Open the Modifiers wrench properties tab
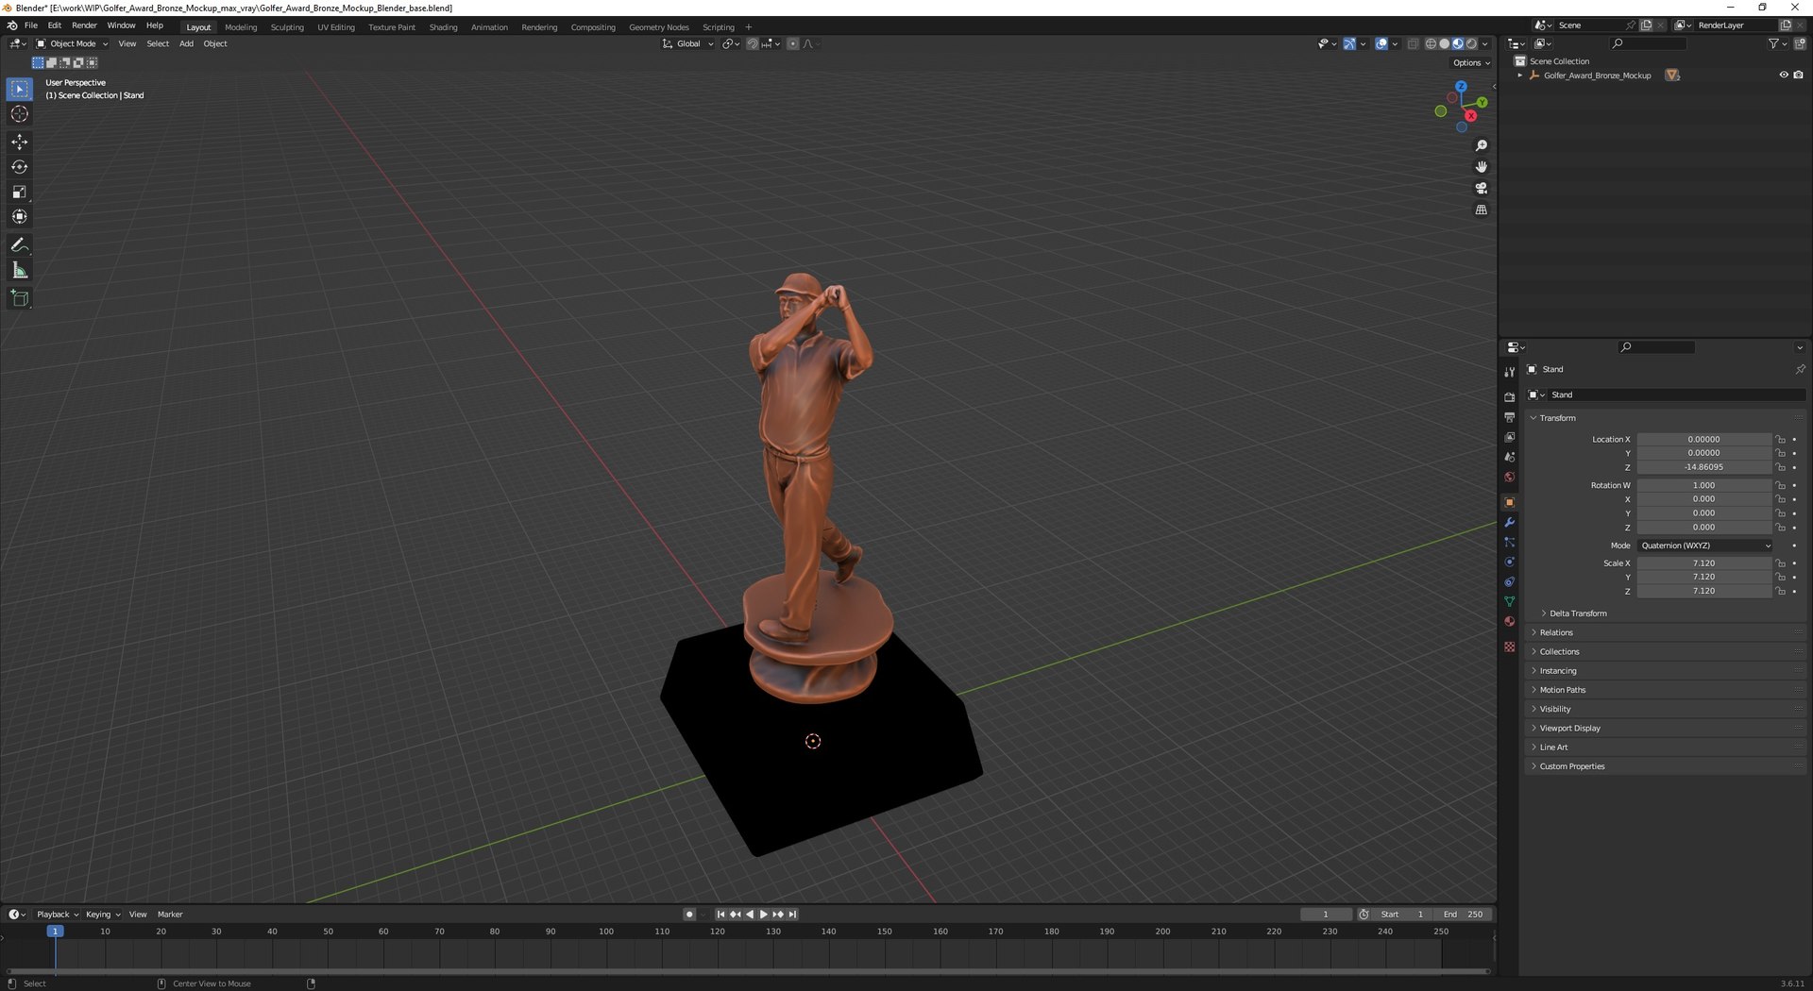1813x991 pixels. 1509,522
